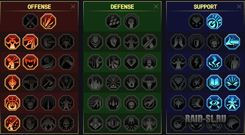Viewport: 245px width, 135px height.
Task: Click the arrows-in-kneeling-figure Offense mastery
Action: (12, 62)
